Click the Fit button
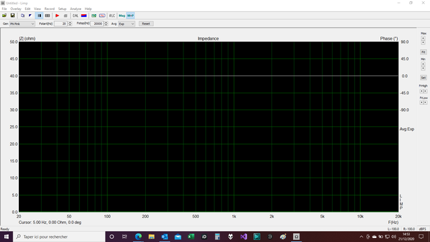Viewport: 430px width, 242px height. click(423, 52)
